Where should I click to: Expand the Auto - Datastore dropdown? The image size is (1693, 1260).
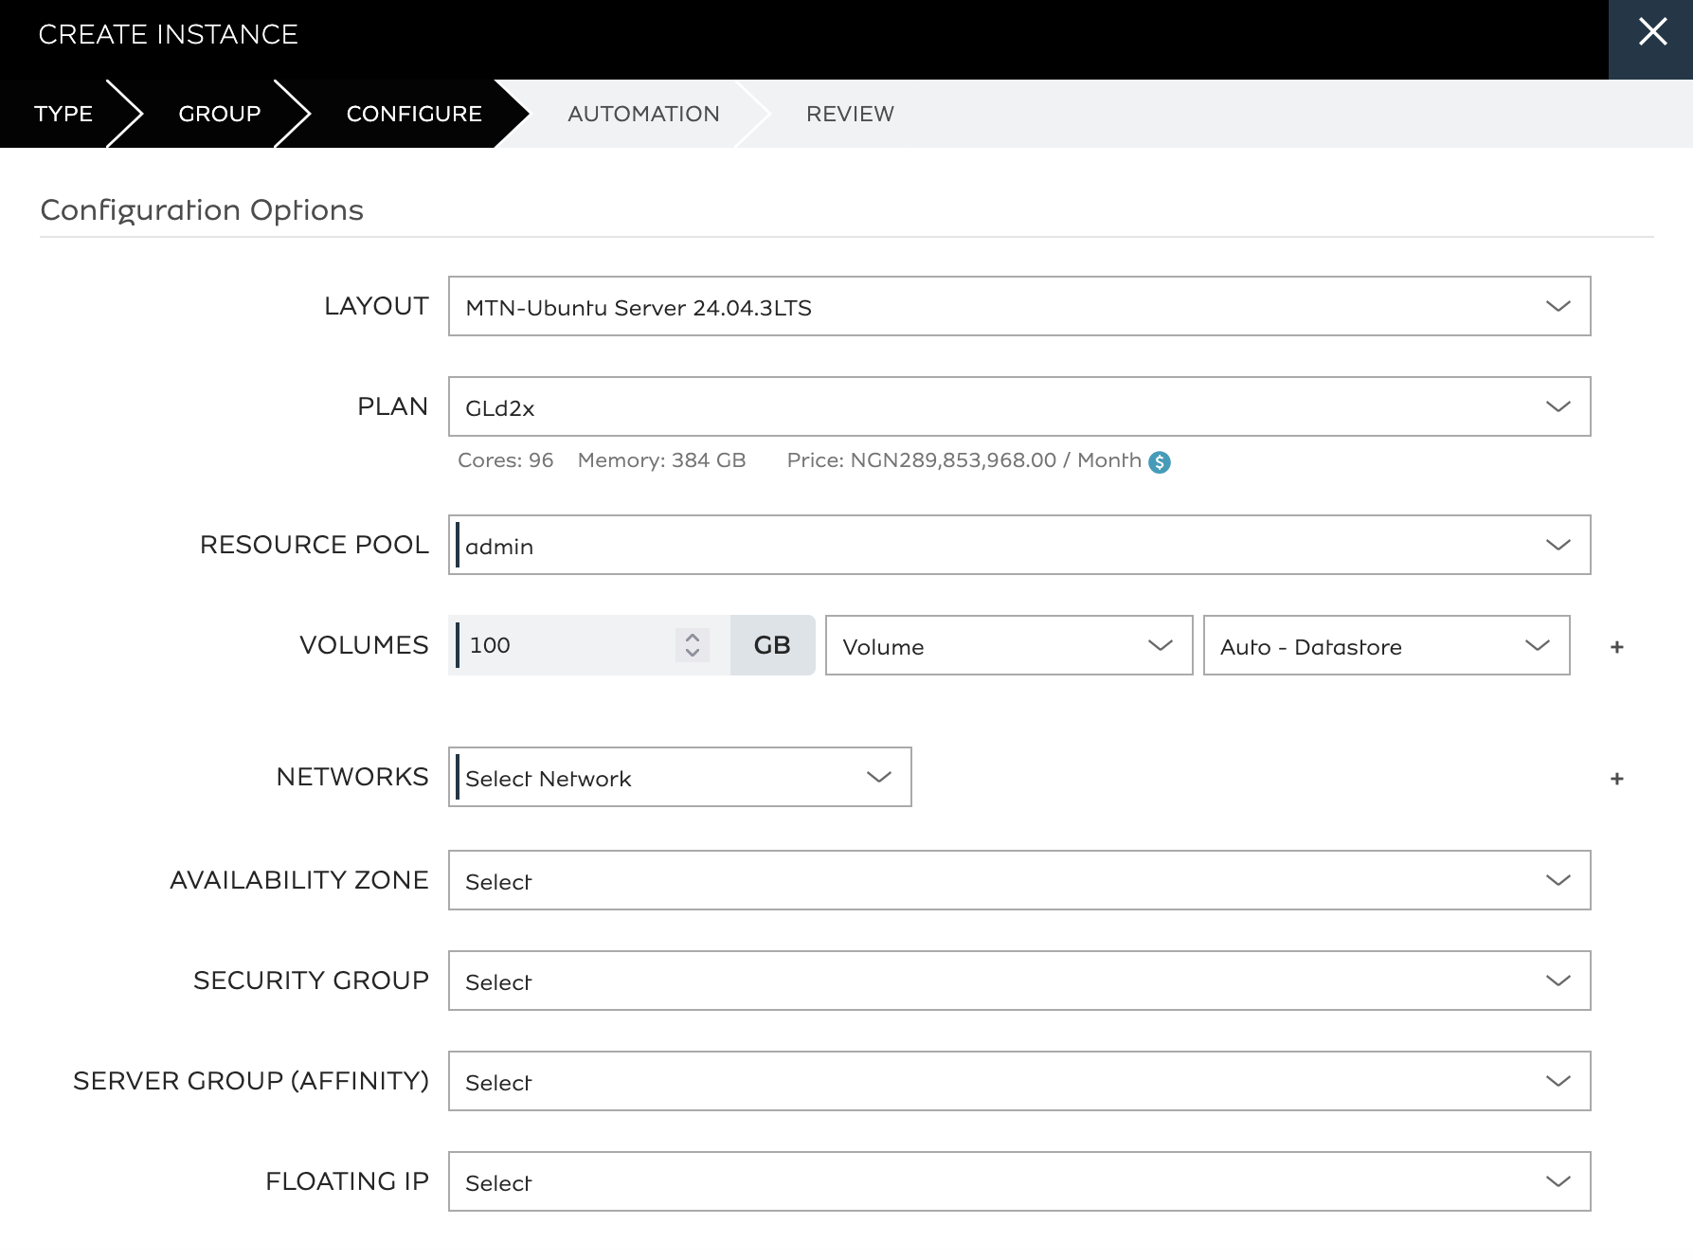1385,646
